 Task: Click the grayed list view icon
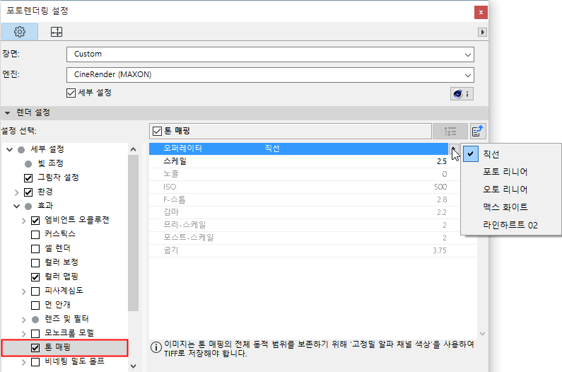click(450, 132)
